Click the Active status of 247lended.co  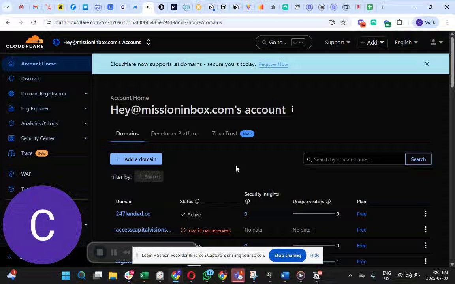[x=194, y=215]
